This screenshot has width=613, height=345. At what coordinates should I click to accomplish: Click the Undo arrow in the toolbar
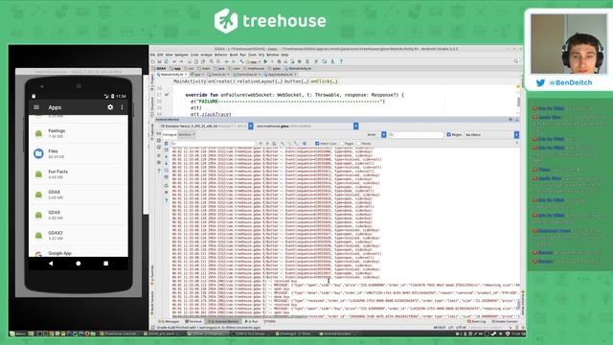tap(174, 61)
